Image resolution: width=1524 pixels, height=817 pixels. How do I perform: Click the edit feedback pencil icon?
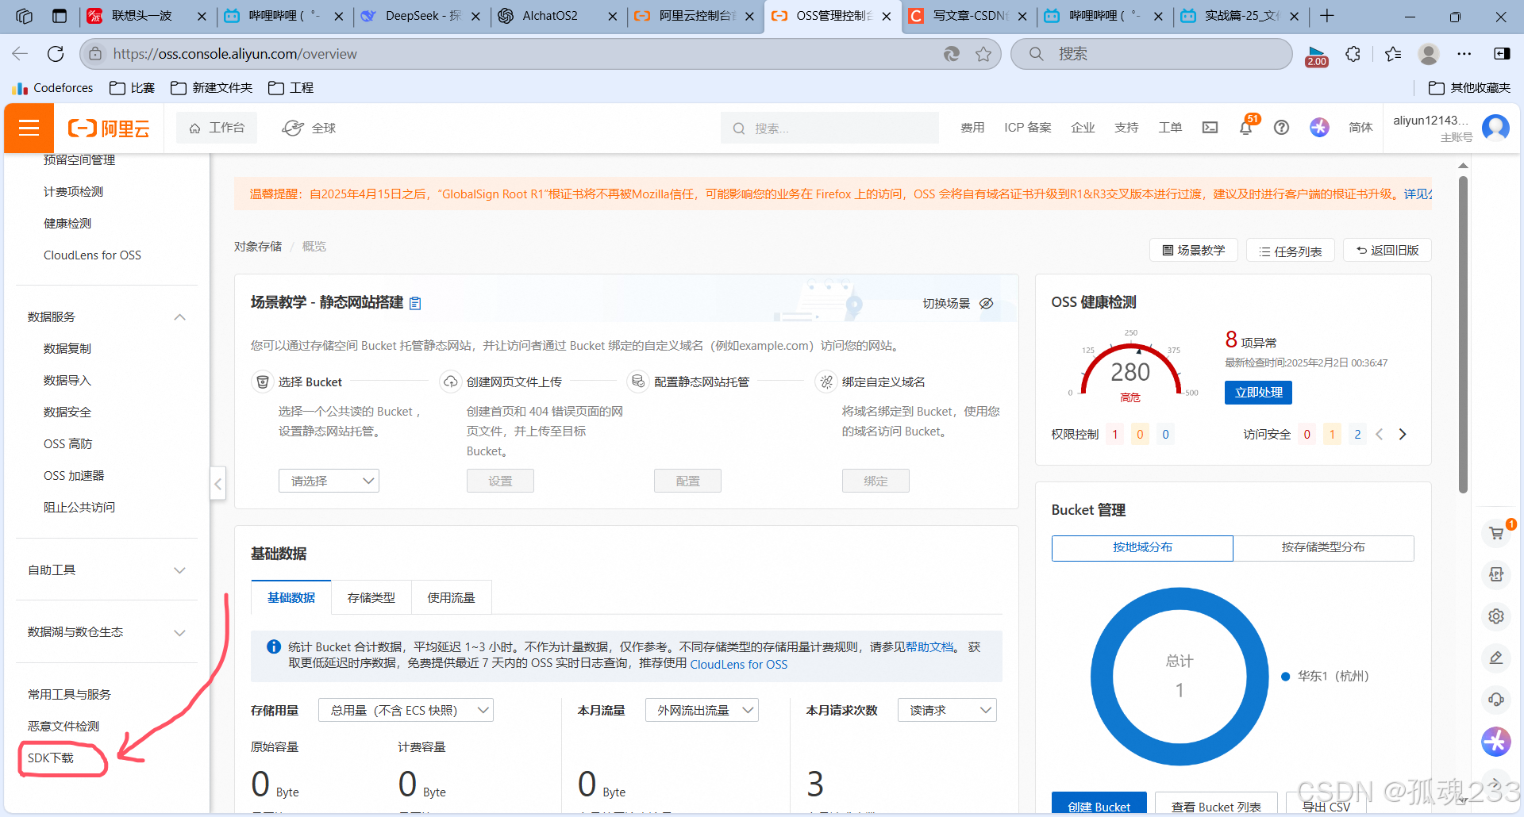coord(1496,658)
